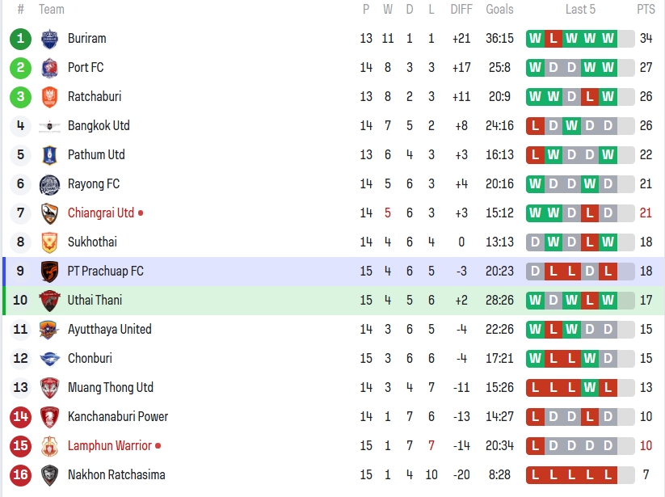Click the Uthai Thani team crest
Image resolution: width=665 pixels, height=497 pixels.
49,301
